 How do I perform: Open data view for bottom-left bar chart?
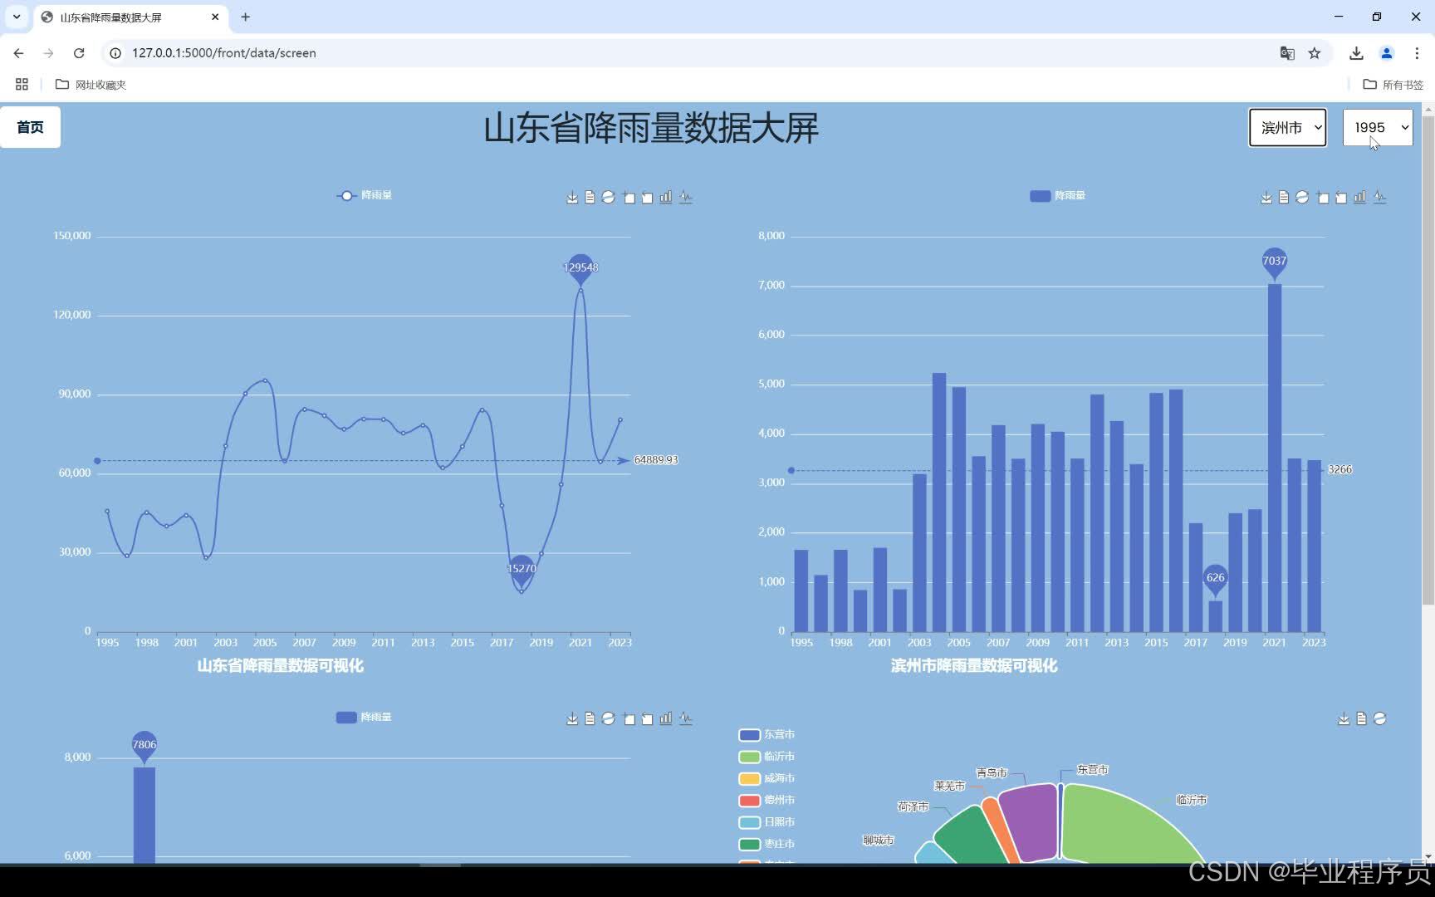click(590, 718)
